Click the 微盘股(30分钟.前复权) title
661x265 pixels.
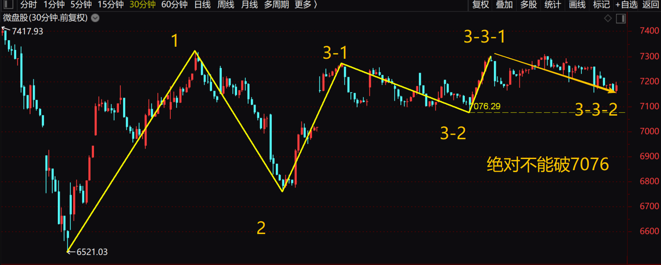point(45,17)
